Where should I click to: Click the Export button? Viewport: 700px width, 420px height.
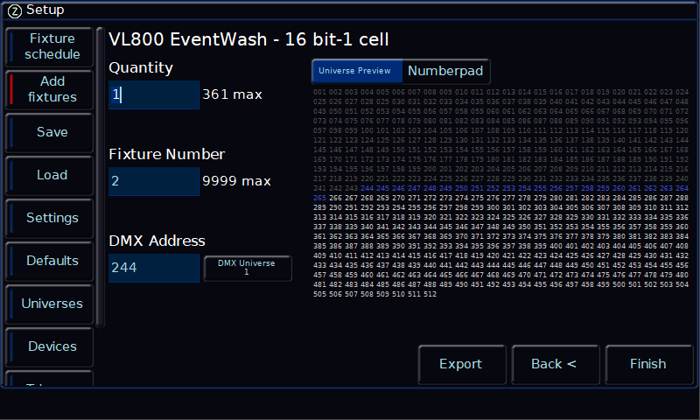pos(462,364)
